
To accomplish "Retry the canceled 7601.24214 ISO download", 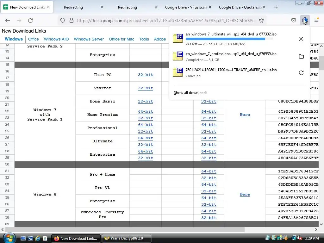I will (x=301, y=72).
